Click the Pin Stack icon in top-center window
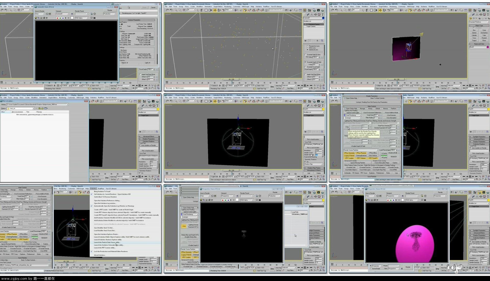490x281 pixels. click(x=305, y=41)
